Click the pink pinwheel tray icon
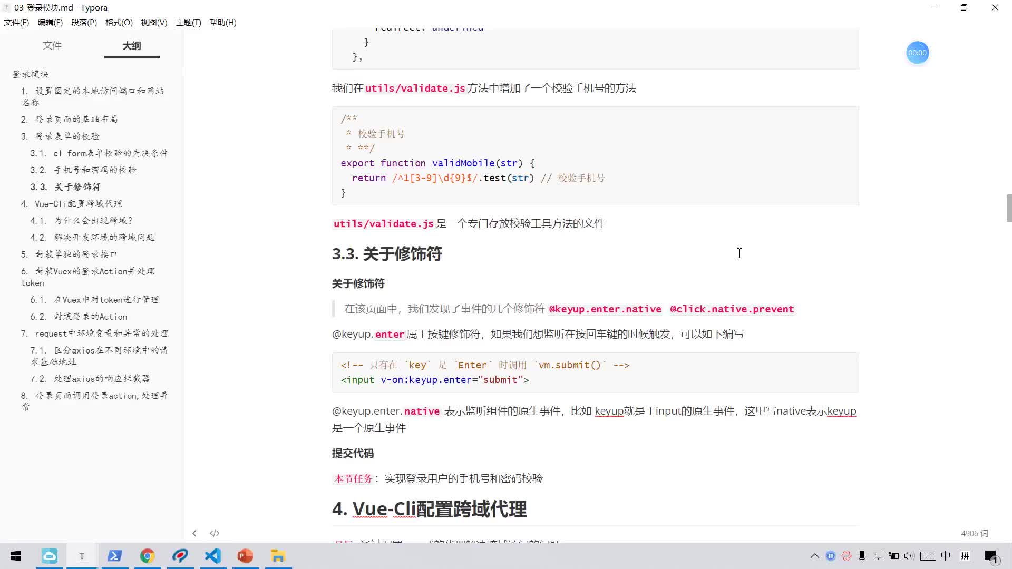 click(x=846, y=556)
